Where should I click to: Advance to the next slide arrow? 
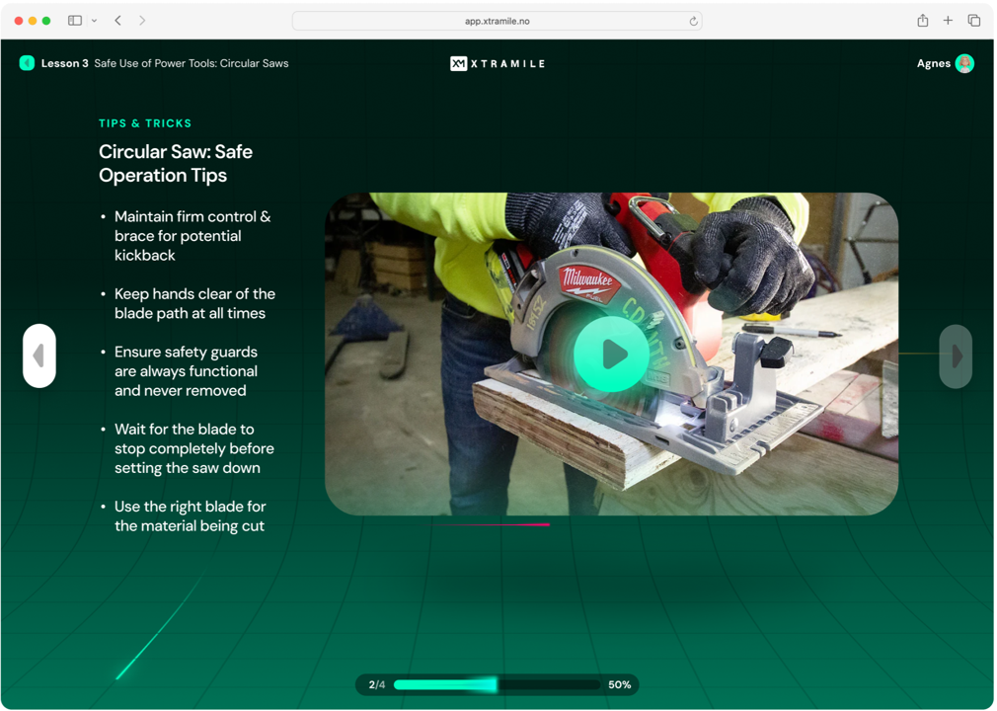tap(956, 356)
